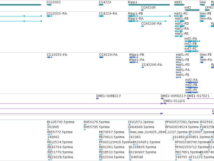Click the Mipp1 gene bar
Viewport: 214px width, 161px height.
pyautogui.click(x=149, y=5)
